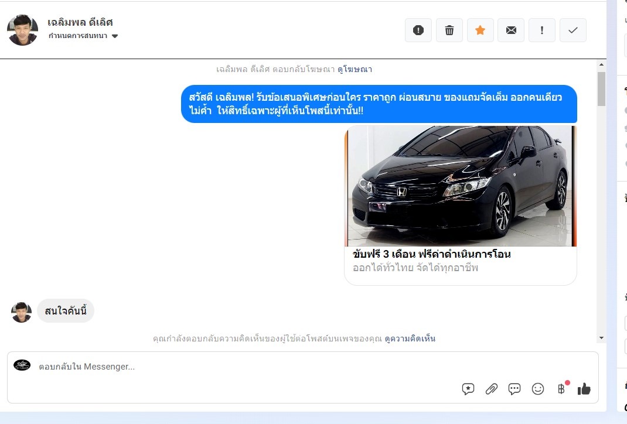Screen dimensions: 627x424
Task: Click the ดูโฆษณา link
Action: (355, 69)
